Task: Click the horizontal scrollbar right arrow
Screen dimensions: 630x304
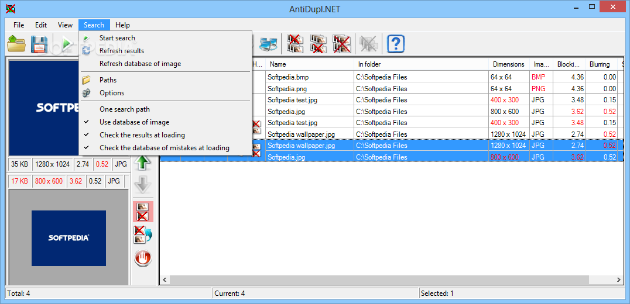Action: tap(618, 279)
